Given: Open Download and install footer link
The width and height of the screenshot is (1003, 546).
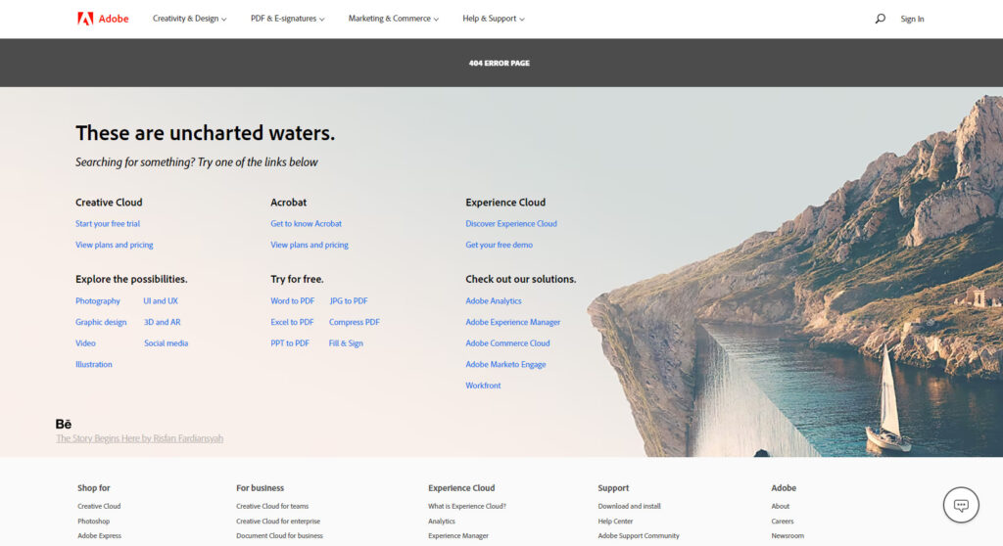Looking at the screenshot, I should point(630,506).
